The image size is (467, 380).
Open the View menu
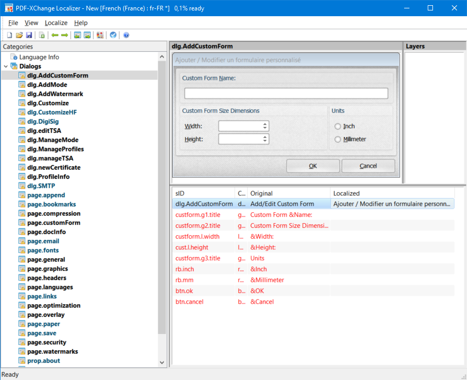pyautogui.click(x=31, y=22)
